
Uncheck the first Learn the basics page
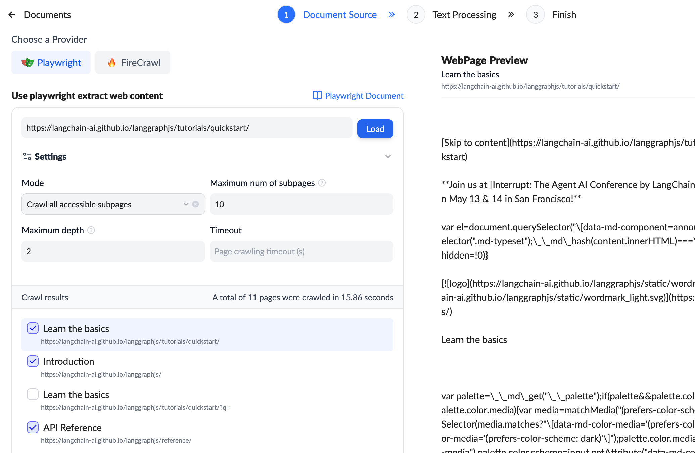point(33,328)
